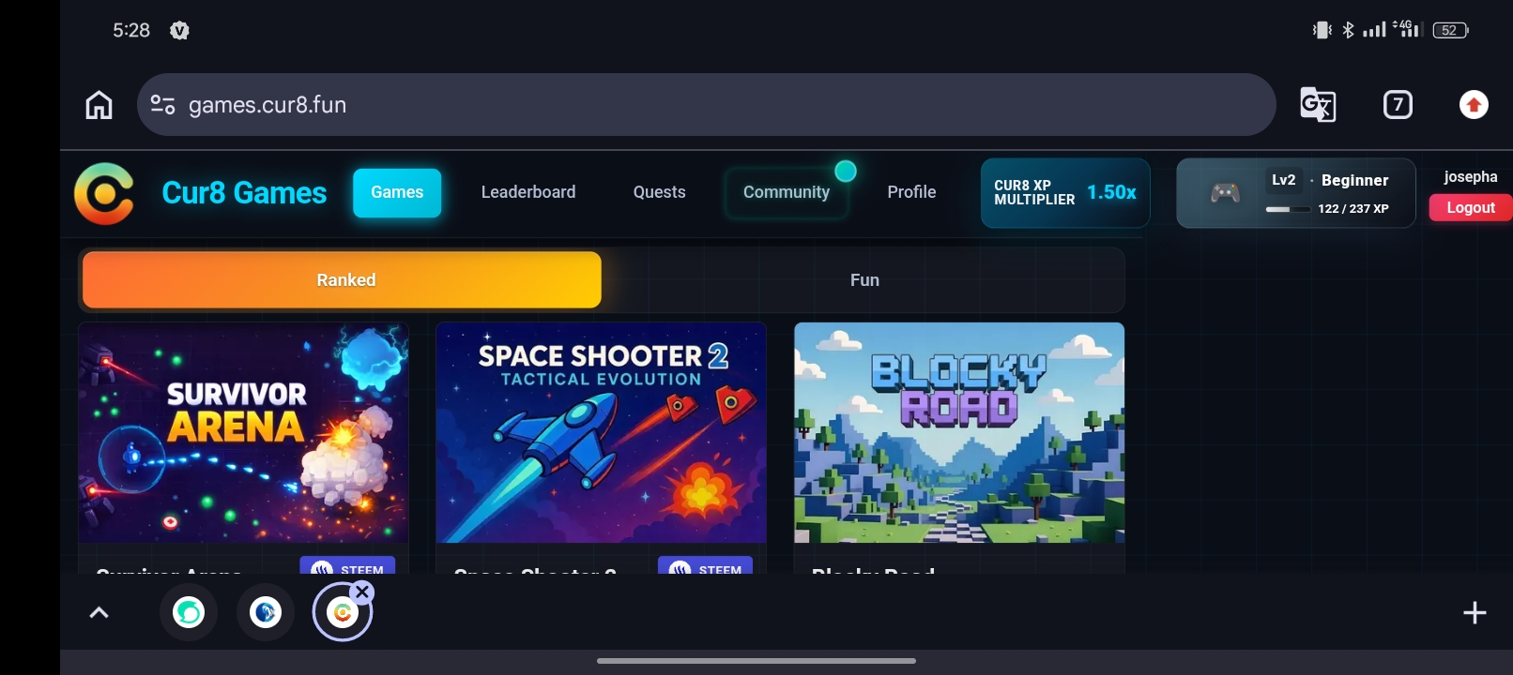
Task: Open the Google Translate icon
Action: tap(1318, 105)
